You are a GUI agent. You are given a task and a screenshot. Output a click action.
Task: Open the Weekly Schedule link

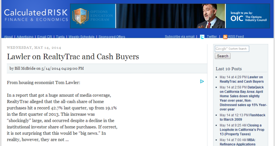81,37
